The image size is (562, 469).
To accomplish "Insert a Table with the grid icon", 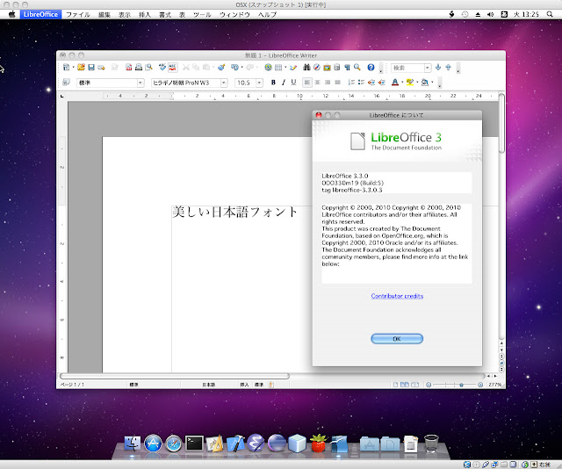I will point(278,67).
